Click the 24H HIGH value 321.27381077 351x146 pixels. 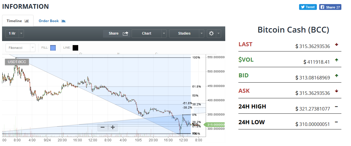[312, 109]
